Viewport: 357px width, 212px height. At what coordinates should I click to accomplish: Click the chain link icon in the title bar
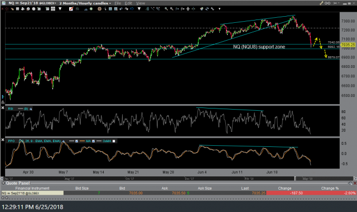tap(327, 3)
